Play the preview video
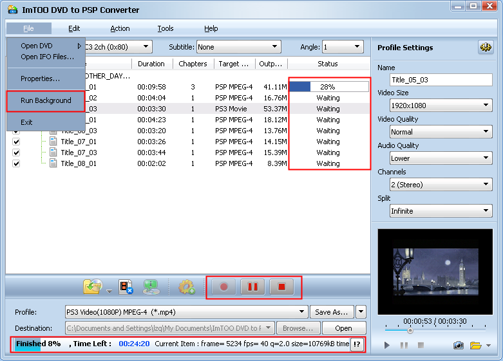The image size is (503, 361). 387,345
